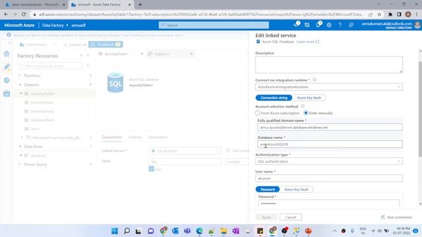Open the bell notifications icon
Screen dimensions: 422x237
(x=318, y=25)
